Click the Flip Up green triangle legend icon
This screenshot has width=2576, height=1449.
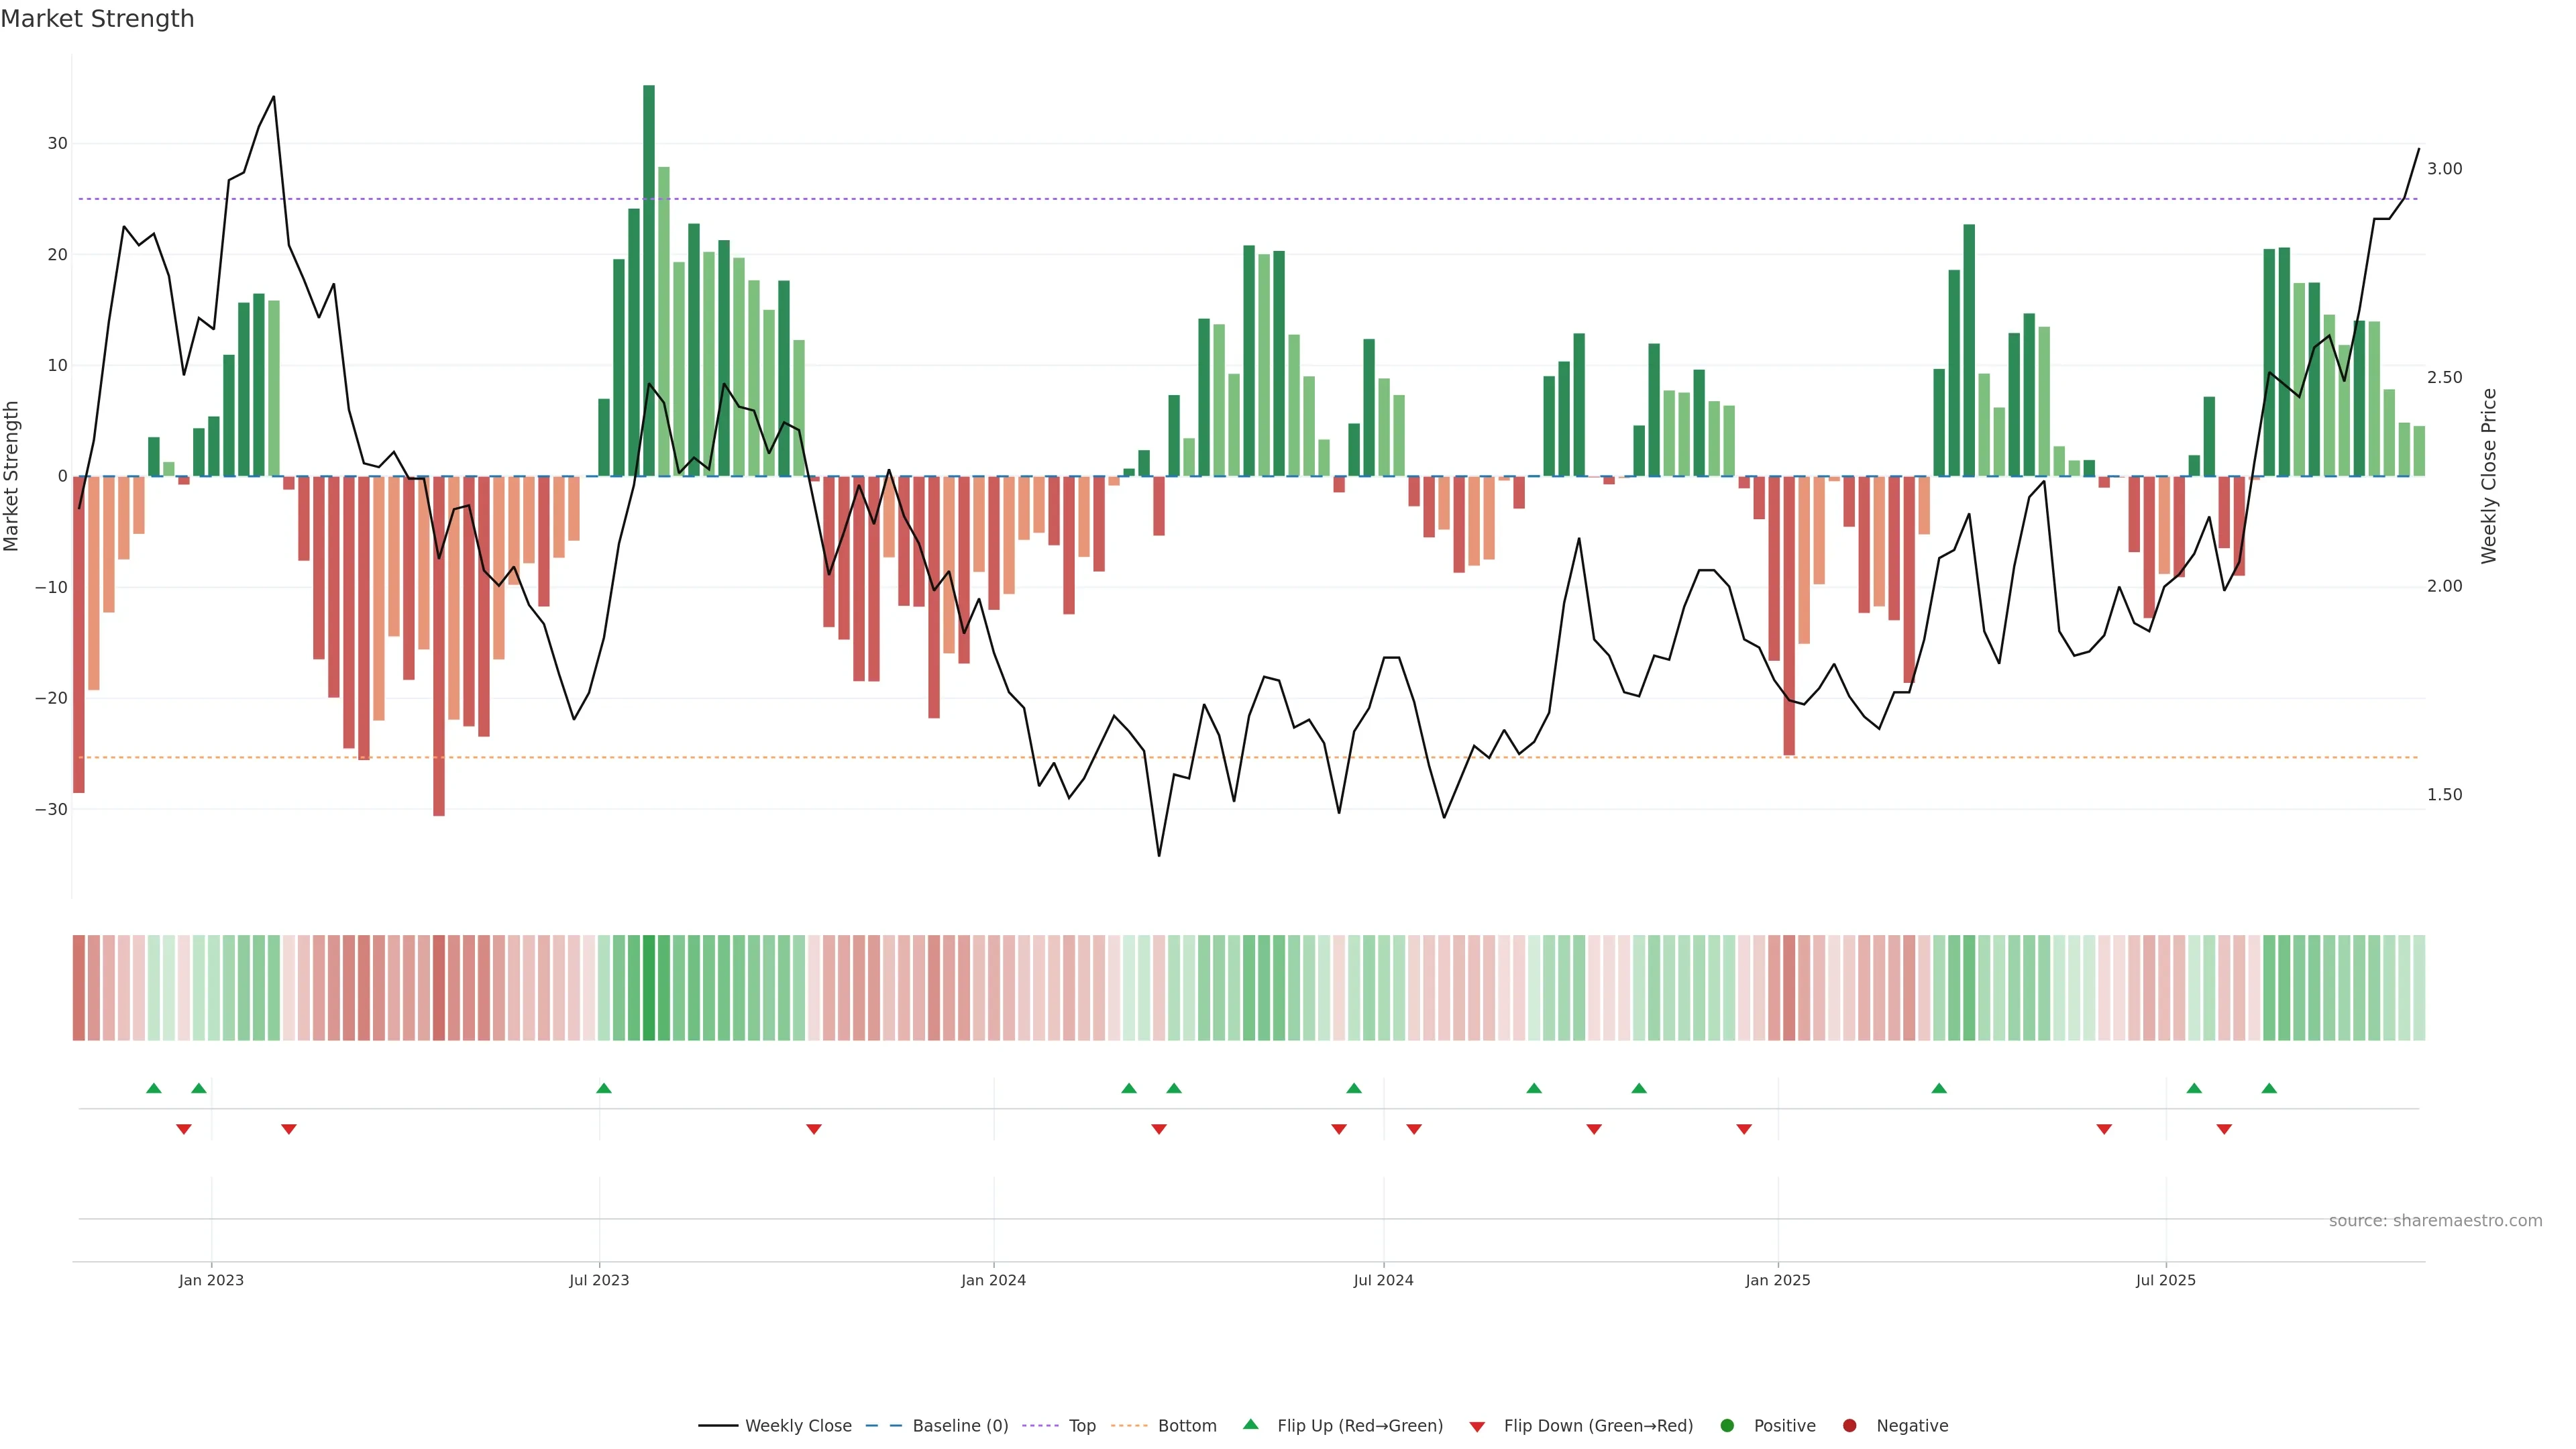point(1250,1424)
